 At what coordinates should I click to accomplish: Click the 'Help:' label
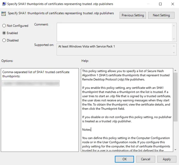click(85, 61)
